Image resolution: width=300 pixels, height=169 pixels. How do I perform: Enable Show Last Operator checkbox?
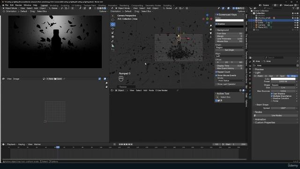pos(216,84)
